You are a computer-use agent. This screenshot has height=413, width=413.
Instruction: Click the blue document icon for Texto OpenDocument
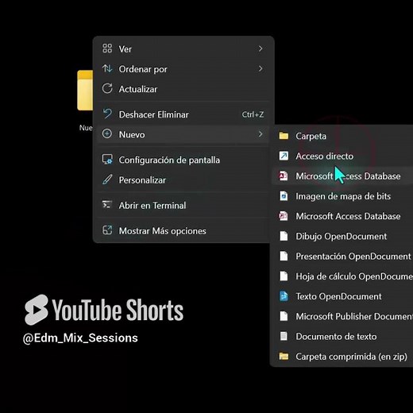coord(284,296)
